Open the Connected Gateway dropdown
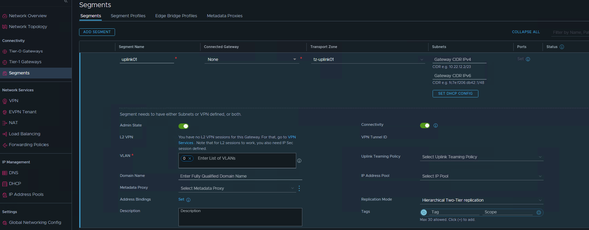 [251, 60]
